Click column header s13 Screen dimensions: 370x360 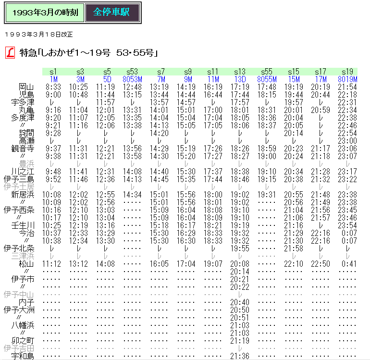pos(240,72)
